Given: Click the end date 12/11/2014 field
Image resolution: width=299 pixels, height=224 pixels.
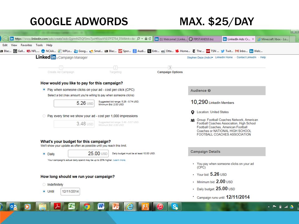Looking at the screenshot, I should pyautogui.click(x=70, y=191).
